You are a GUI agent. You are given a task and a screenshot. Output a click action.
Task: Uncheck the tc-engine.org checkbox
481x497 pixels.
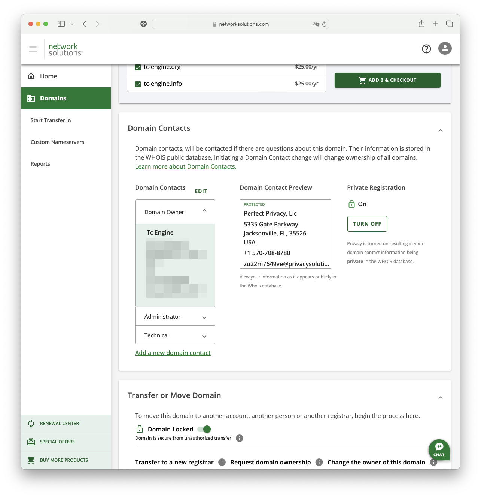pyautogui.click(x=138, y=67)
